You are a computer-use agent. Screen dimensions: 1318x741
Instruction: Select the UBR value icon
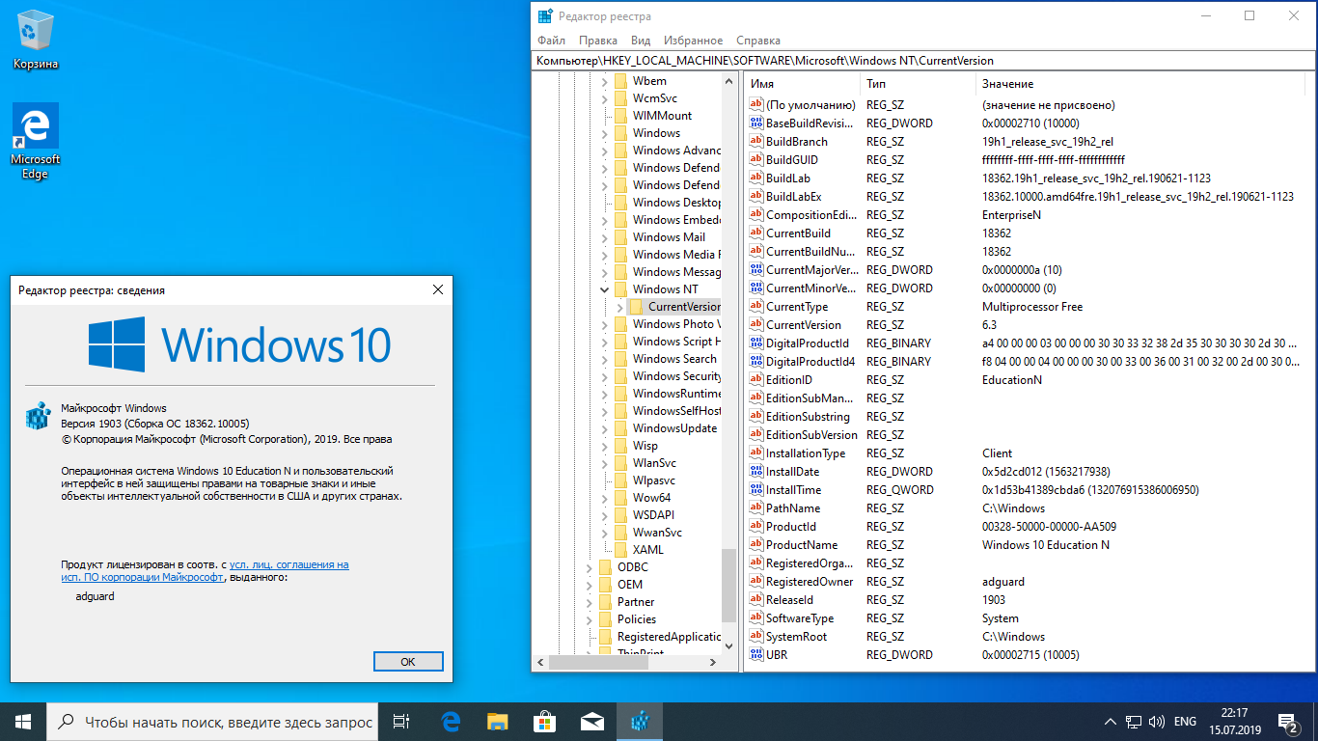[756, 655]
